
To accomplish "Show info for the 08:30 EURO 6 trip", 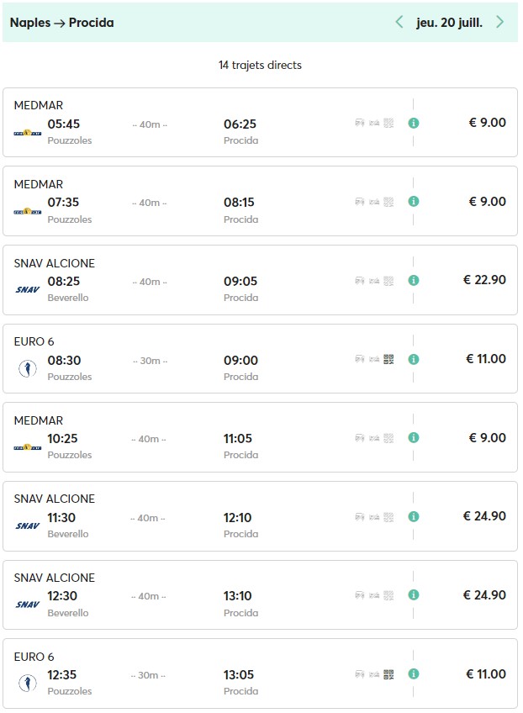I will pyautogui.click(x=414, y=359).
